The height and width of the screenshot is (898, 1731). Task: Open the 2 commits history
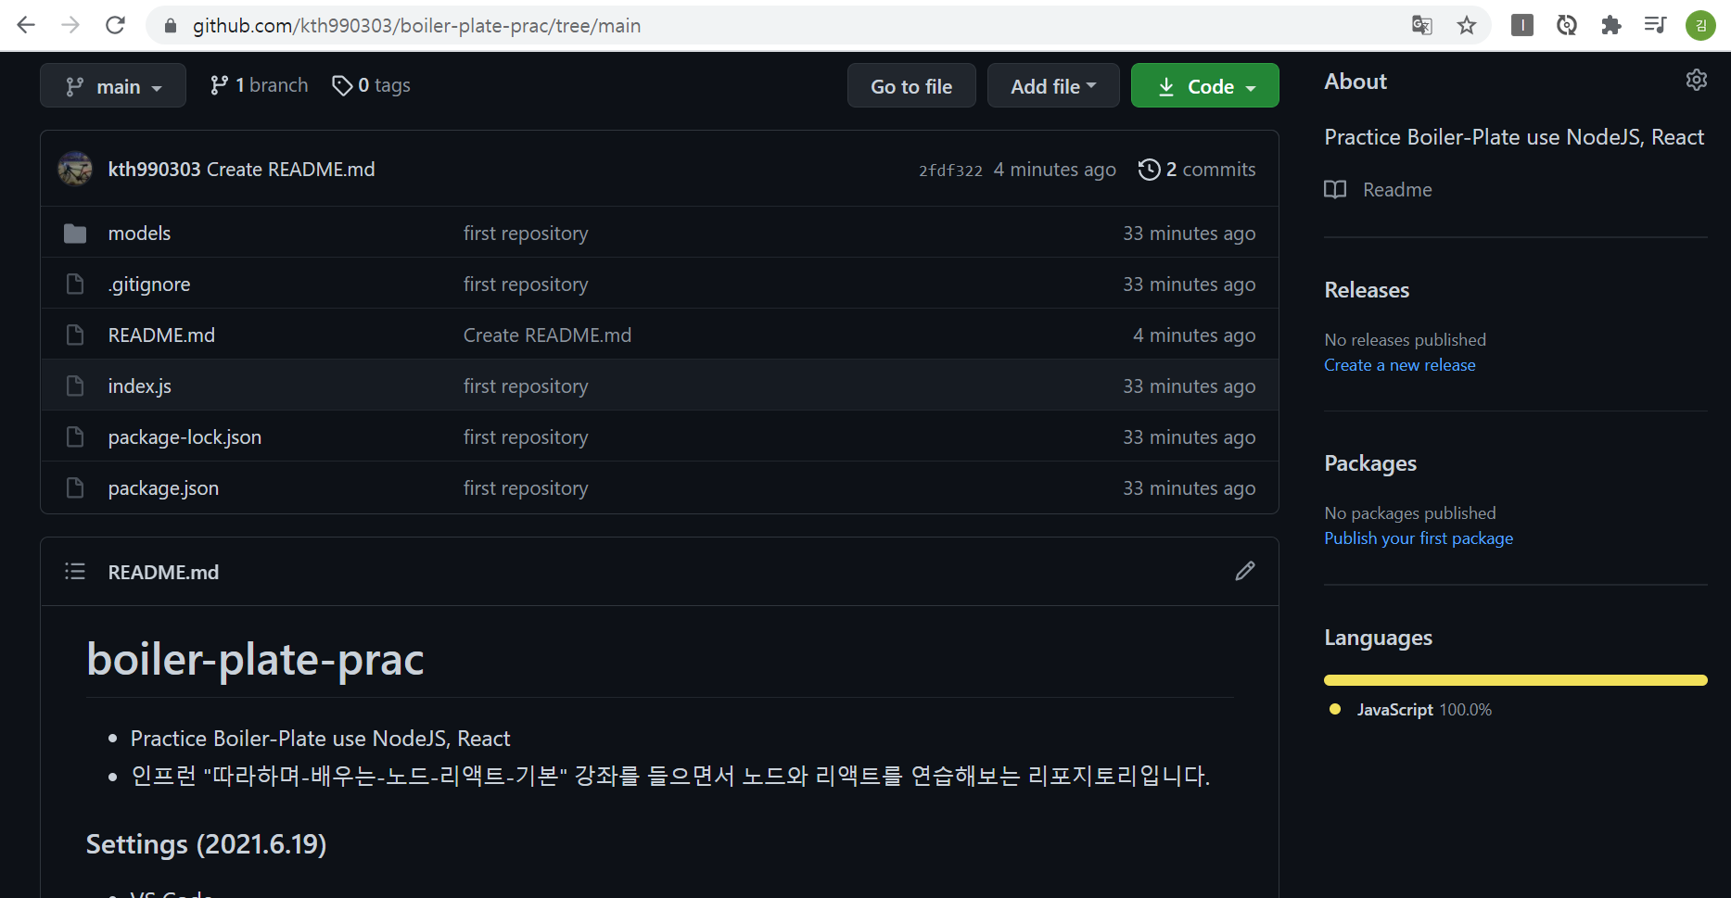[x=1197, y=170]
